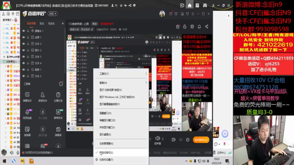Click the chat bubble icon
Viewport: 294px width, 165px height.
pyautogui.click(x=216, y=144)
